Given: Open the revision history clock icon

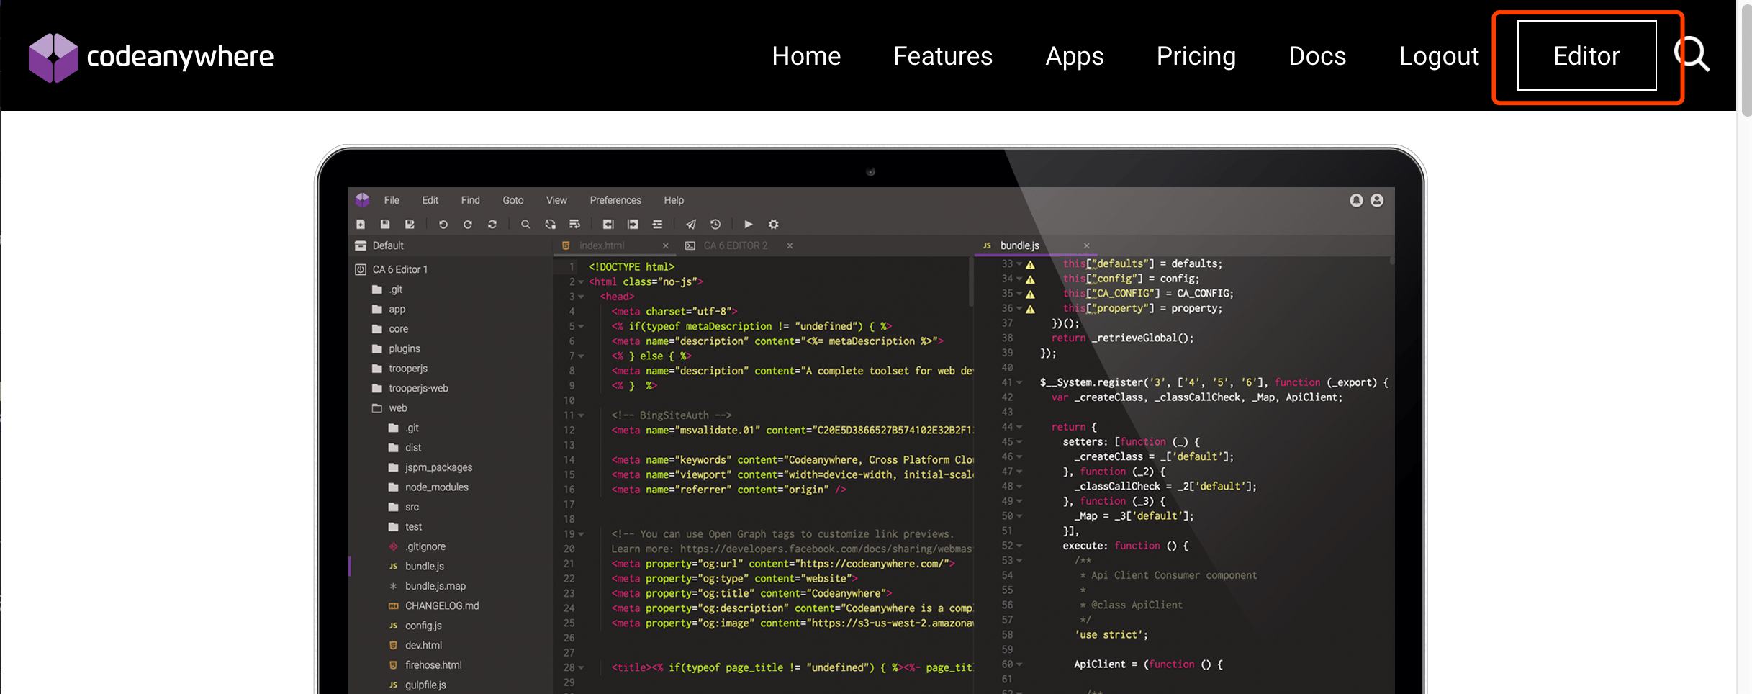Looking at the screenshot, I should coord(715,225).
